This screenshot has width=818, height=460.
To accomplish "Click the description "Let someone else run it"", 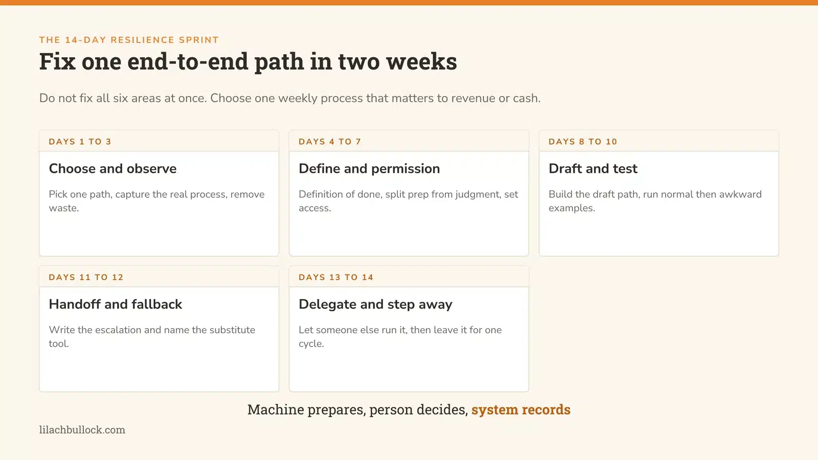I will pos(400,336).
